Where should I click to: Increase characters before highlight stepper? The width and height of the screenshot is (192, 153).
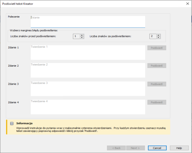[82, 35]
